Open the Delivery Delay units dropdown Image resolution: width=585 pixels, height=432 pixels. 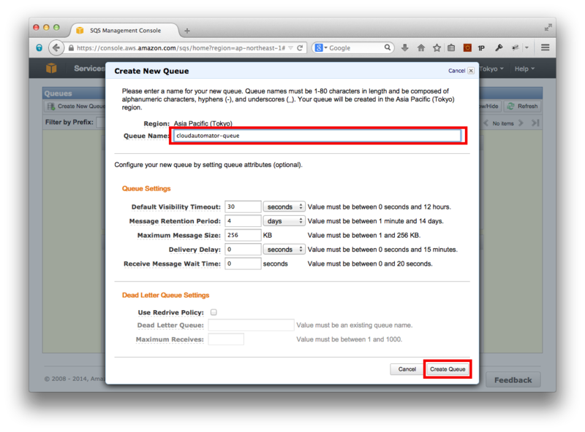(x=284, y=249)
